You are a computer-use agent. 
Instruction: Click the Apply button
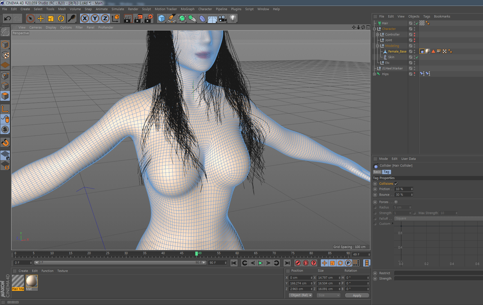tap(357, 295)
